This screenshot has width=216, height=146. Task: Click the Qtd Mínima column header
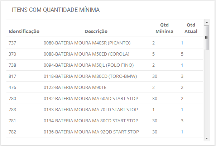pos(164,28)
